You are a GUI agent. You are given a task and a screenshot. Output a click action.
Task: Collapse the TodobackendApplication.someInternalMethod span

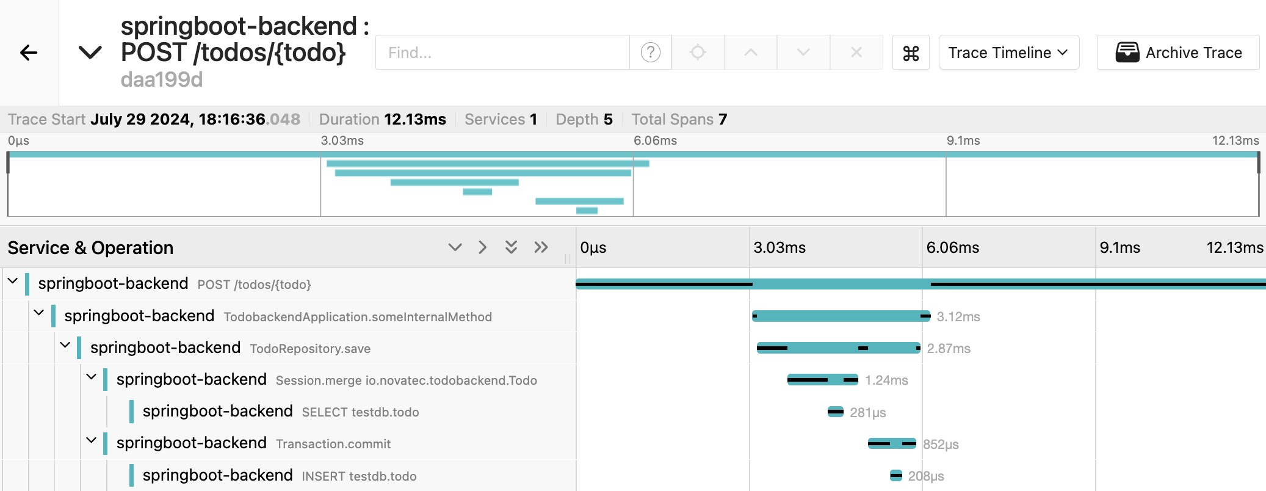click(39, 313)
